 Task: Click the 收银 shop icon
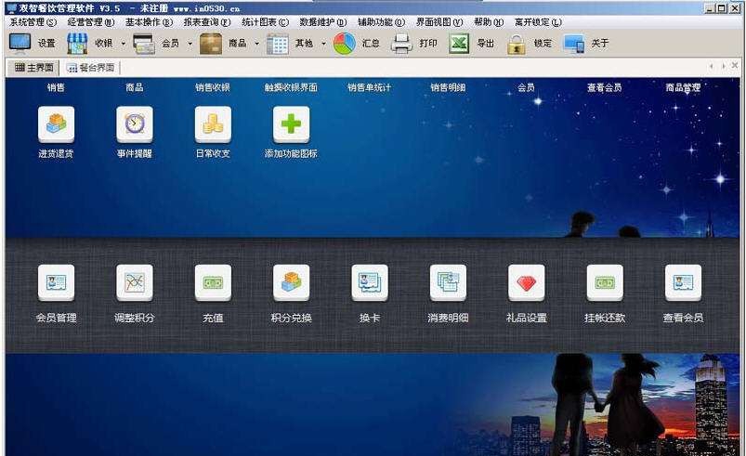point(77,44)
